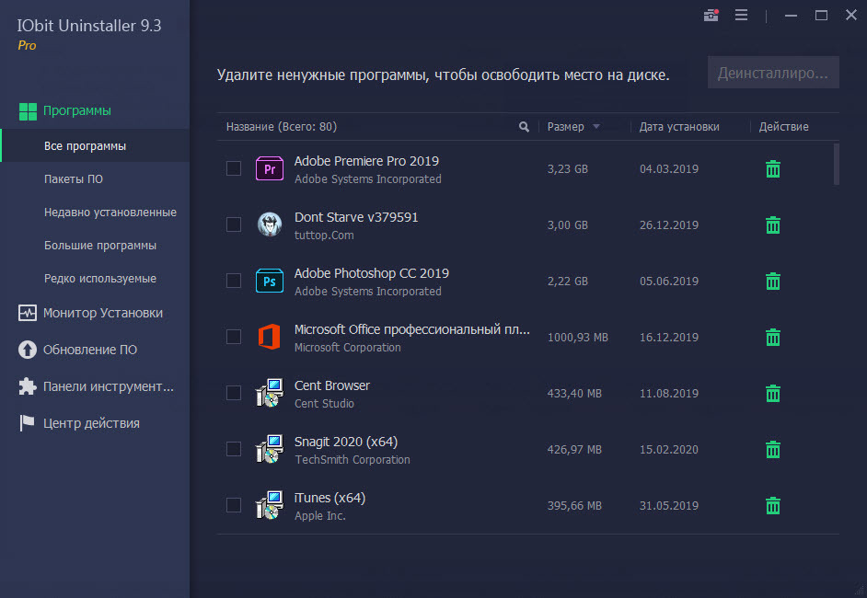867x598 pixels.
Task: Click the 3,23 GB size value
Action: 567,169
